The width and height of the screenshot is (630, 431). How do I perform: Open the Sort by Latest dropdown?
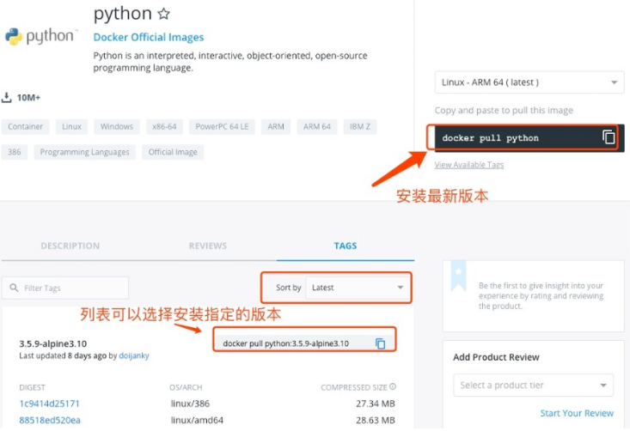358,288
